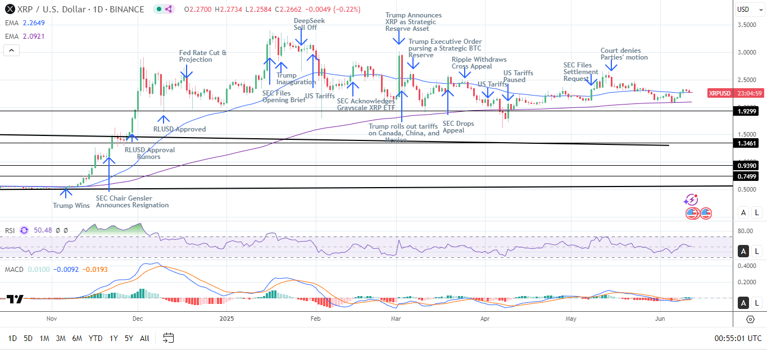Switch to the YTD time range

(x=96, y=338)
